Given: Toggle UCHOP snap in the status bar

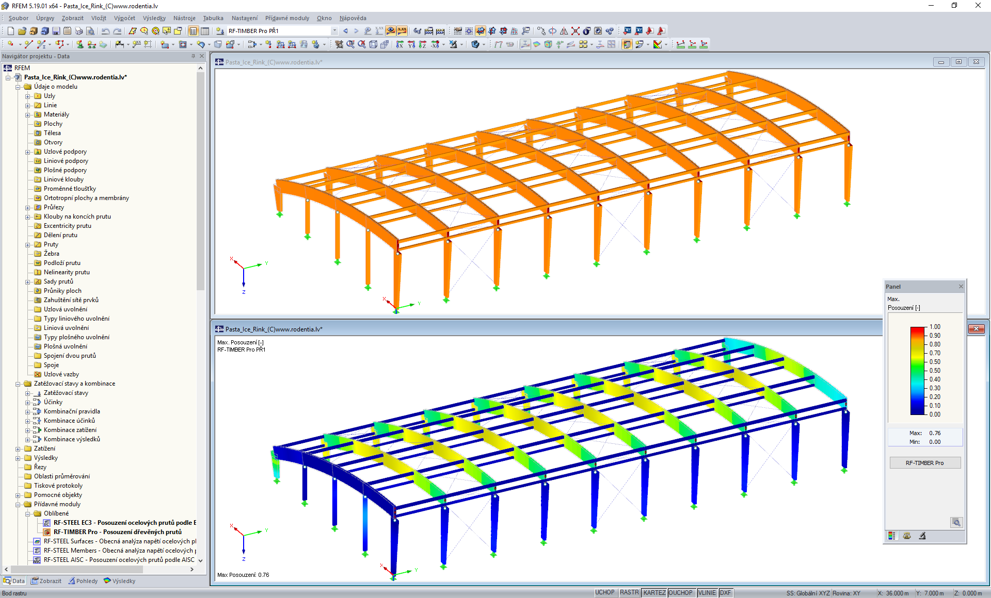Looking at the screenshot, I should click(604, 592).
